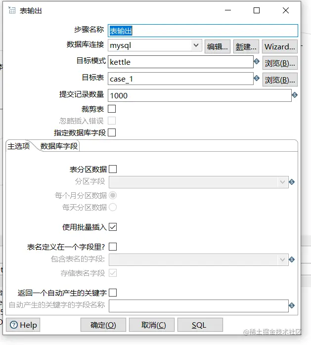The image size is (311, 345).
Task: Check 表名定义在一个字段里? checkbox
Action: pos(113,247)
